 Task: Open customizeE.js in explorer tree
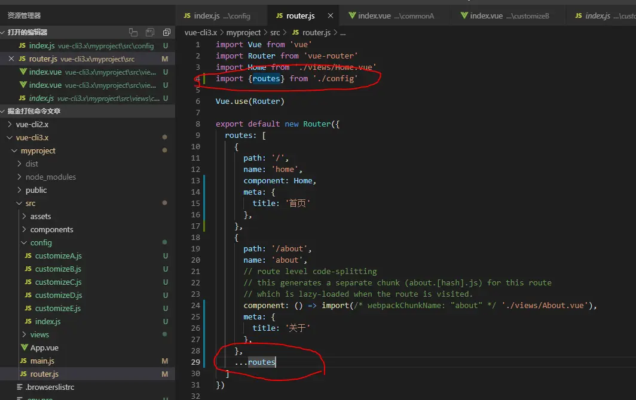[x=57, y=309]
